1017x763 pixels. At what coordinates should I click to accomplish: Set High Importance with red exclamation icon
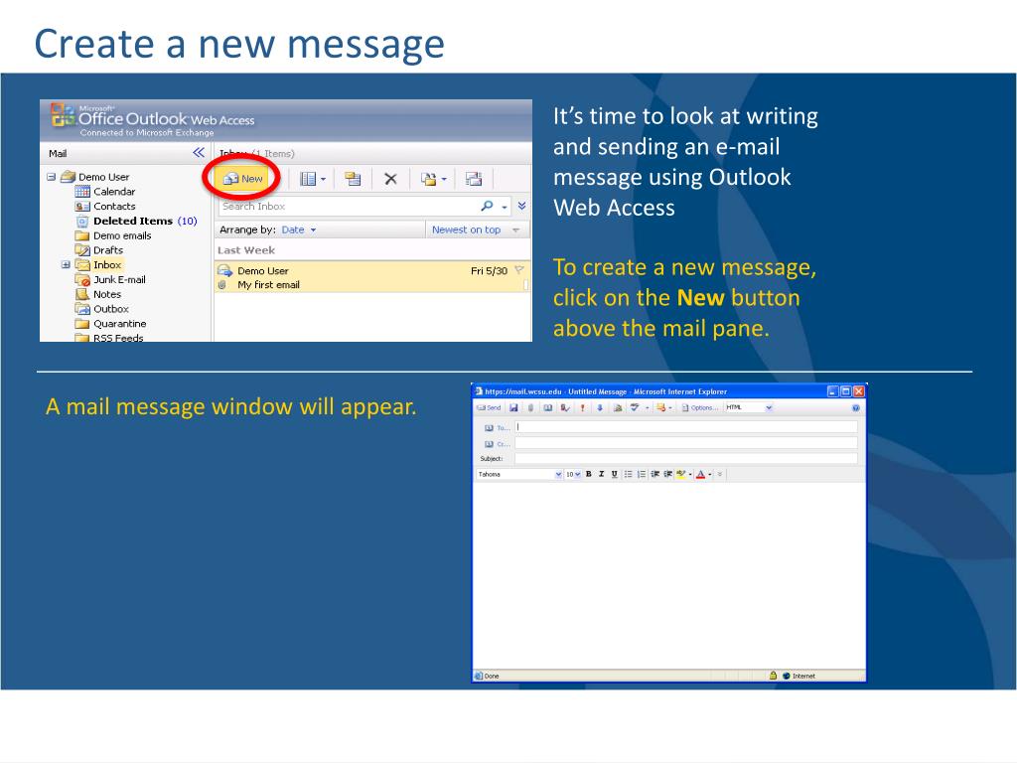582,408
